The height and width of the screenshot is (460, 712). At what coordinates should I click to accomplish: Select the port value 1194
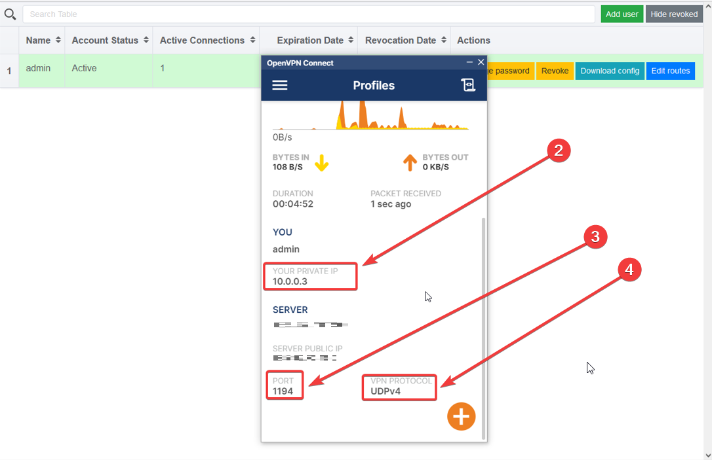[283, 391]
